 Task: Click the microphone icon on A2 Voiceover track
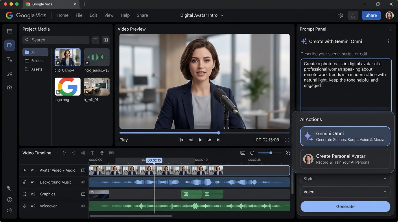point(25,206)
